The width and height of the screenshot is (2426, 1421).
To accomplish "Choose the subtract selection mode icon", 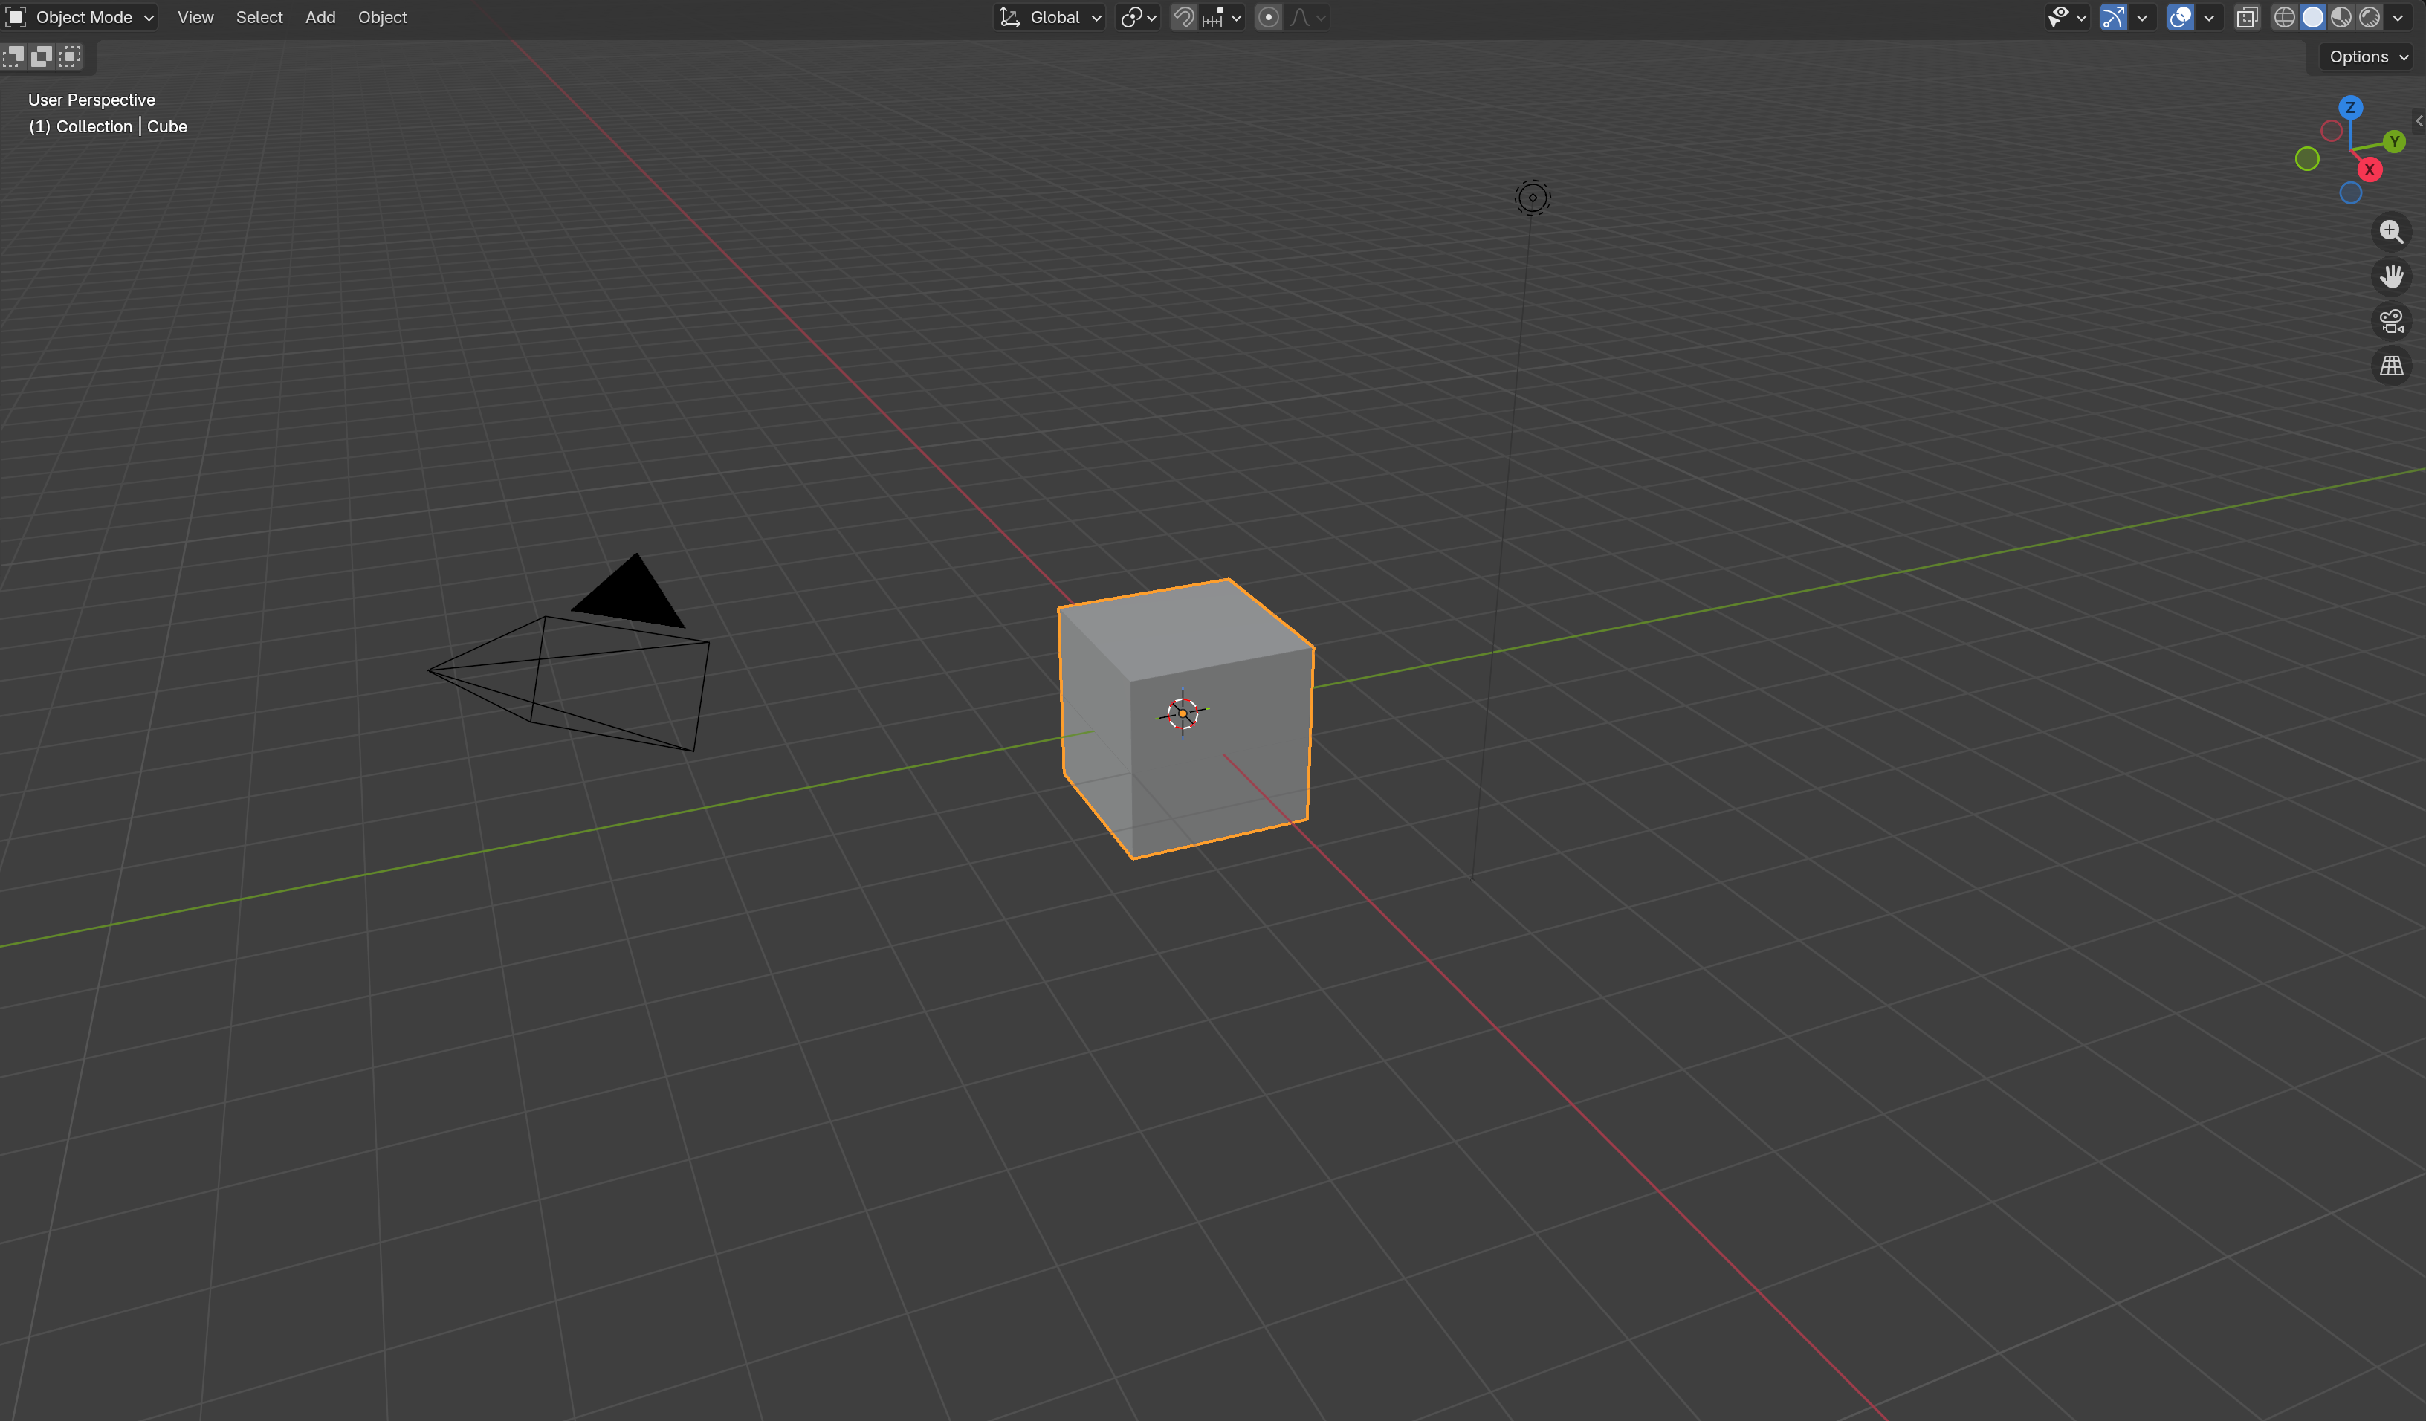I will click(x=13, y=56).
